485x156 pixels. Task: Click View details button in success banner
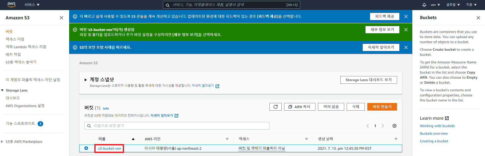point(382,30)
